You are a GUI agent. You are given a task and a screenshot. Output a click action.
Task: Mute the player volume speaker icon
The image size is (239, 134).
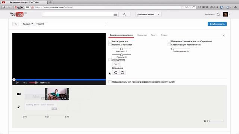click(x=25, y=83)
